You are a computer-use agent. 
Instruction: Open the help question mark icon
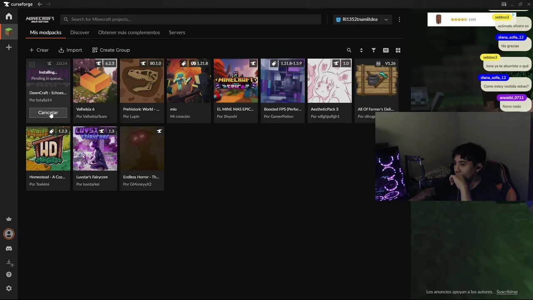pyautogui.click(x=9, y=275)
